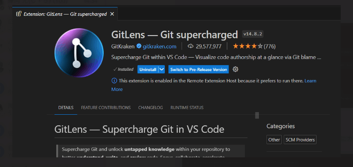Open the gitkraken.com publisher link
353x167 pixels.
pyautogui.click(x=160, y=47)
